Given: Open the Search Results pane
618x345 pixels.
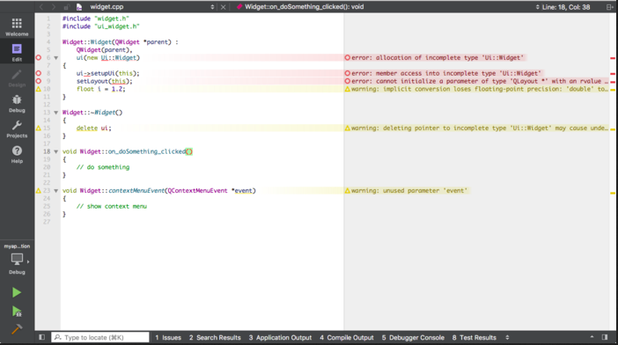Looking at the screenshot, I should click(x=215, y=337).
